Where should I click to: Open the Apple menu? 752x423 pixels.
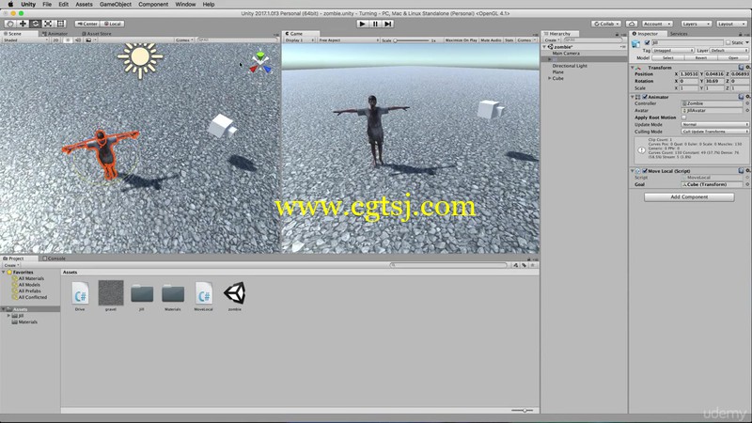pos(10,5)
